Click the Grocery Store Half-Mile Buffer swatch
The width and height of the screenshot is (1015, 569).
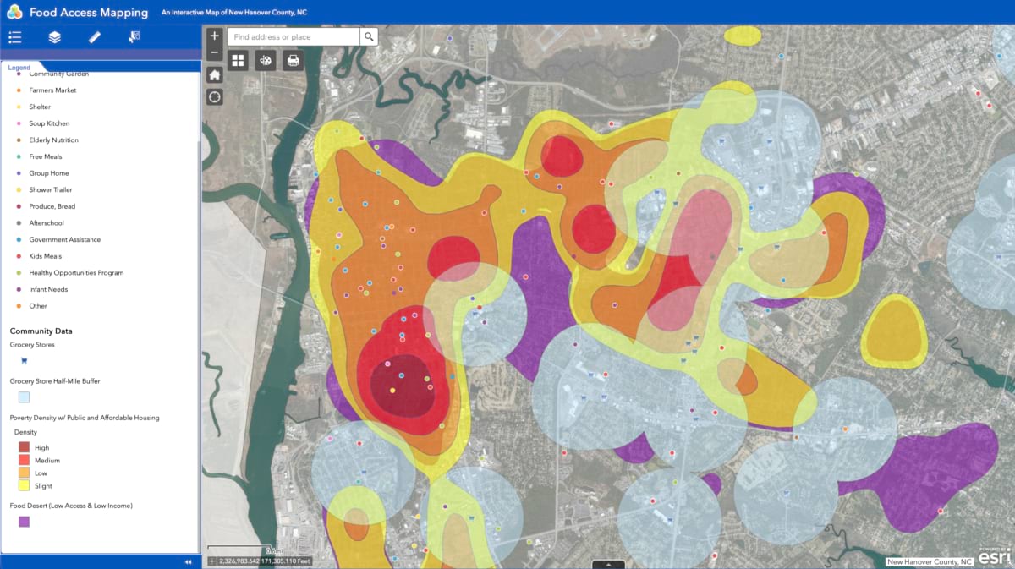pyautogui.click(x=24, y=397)
